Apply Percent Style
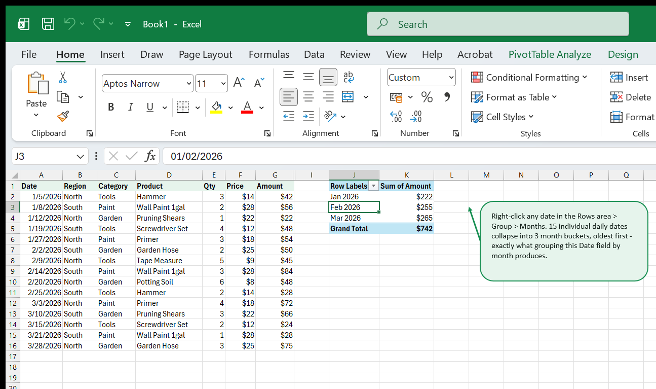The height and width of the screenshot is (389, 656). [427, 97]
